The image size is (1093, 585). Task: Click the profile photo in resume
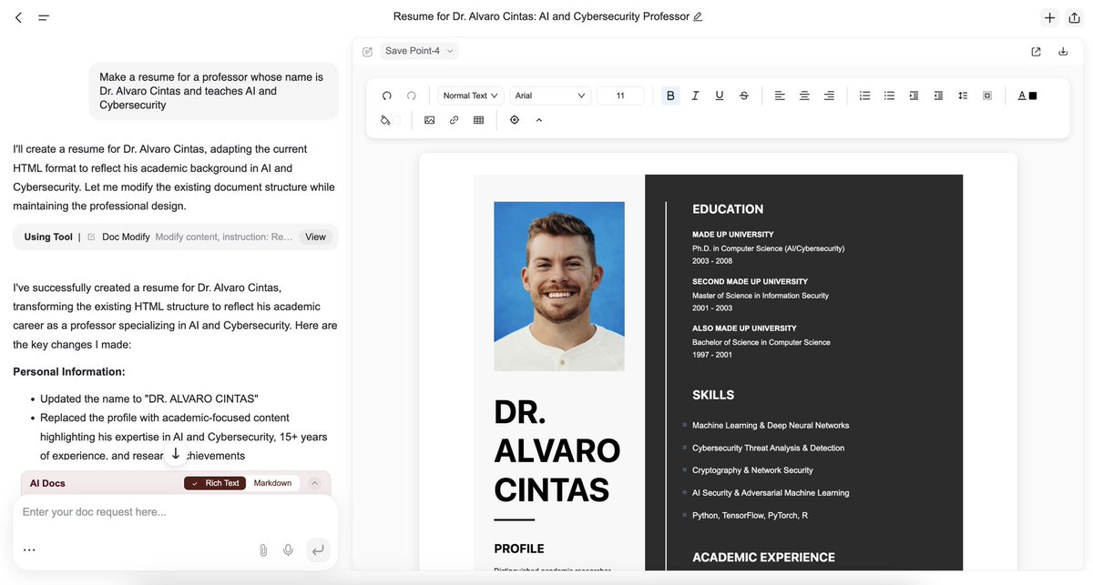pyautogui.click(x=559, y=286)
